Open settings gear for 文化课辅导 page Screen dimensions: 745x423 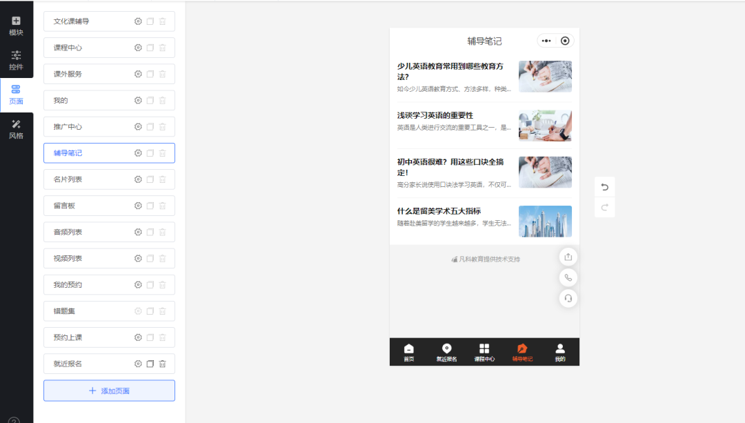[138, 21]
